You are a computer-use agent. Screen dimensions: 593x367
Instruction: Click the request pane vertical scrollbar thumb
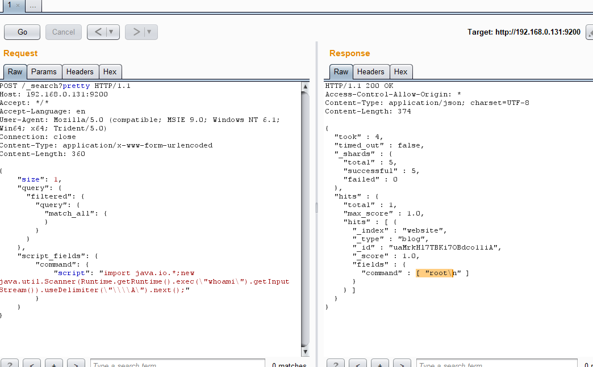pyautogui.click(x=305, y=219)
